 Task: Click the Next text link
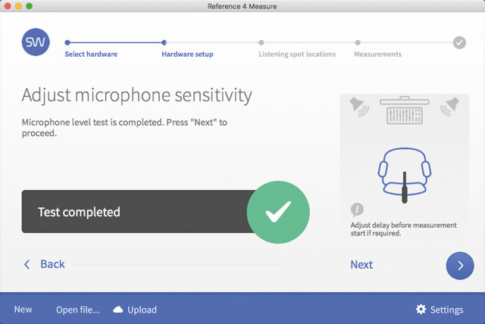361,265
